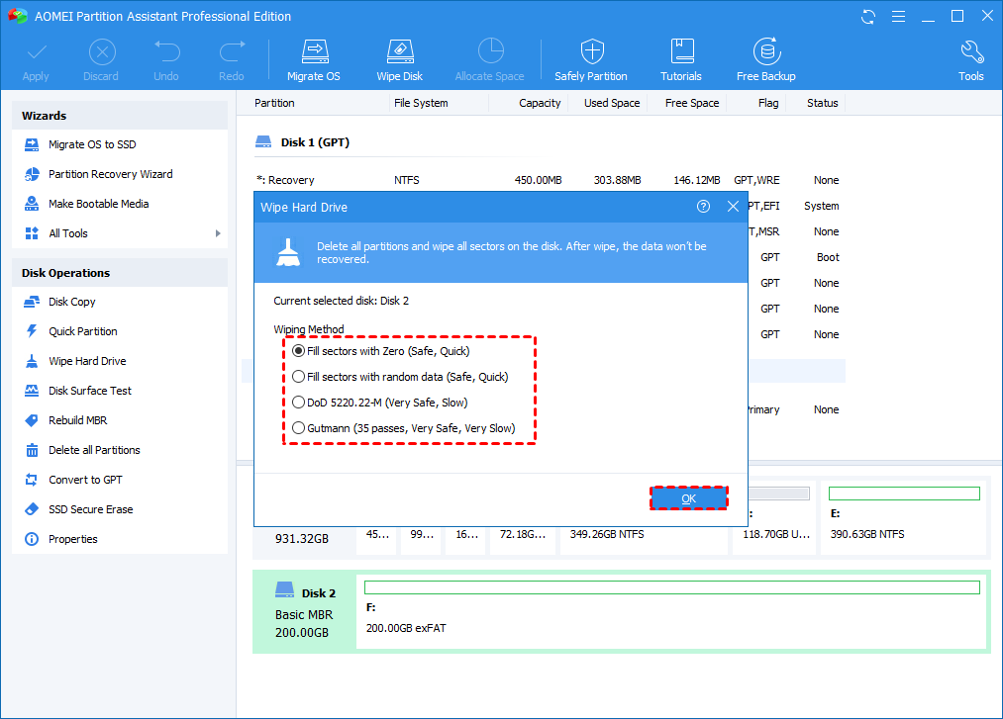Image resolution: width=1003 pixels, height=719 pixels.
Task: Sort by File System column header
Action: (421, 103)
